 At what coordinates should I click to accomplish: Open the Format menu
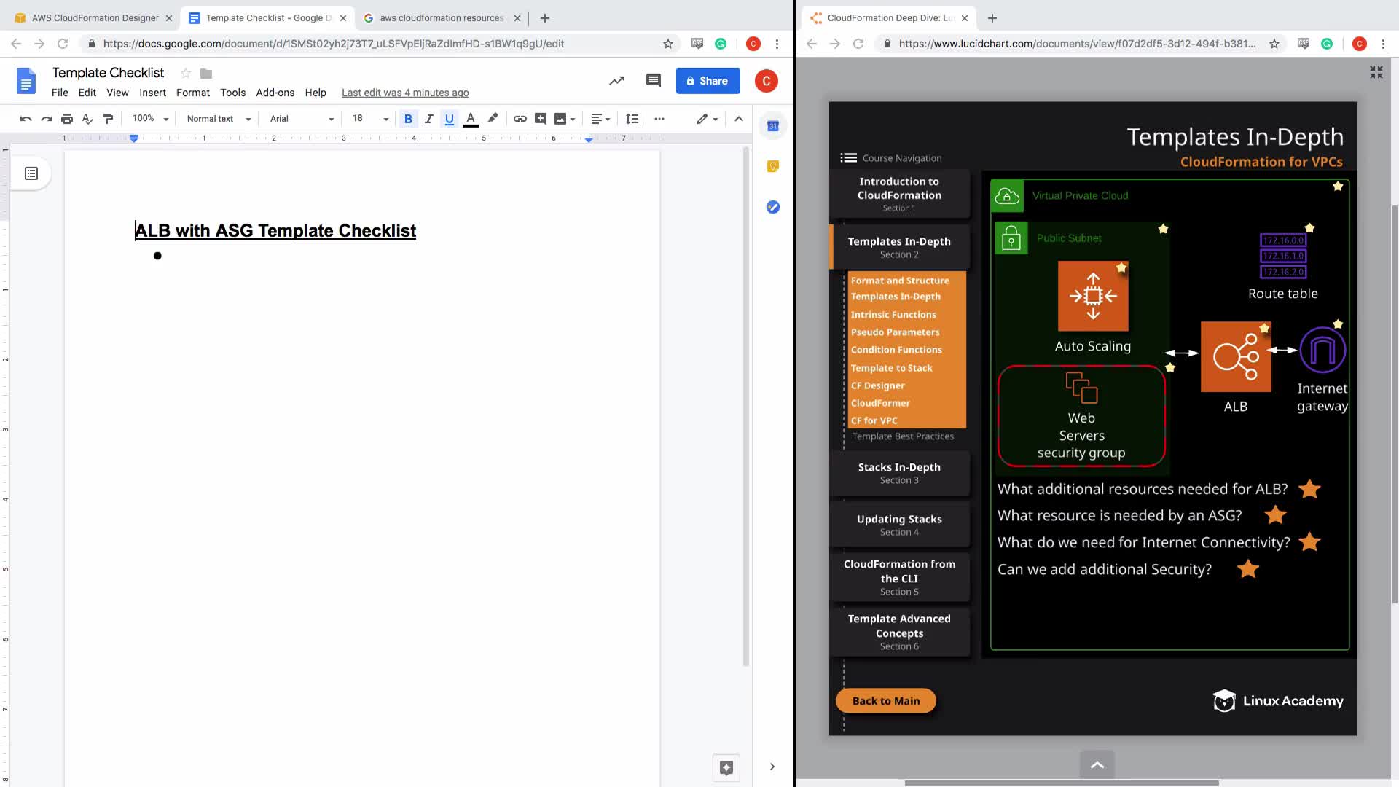pos(192,93)
